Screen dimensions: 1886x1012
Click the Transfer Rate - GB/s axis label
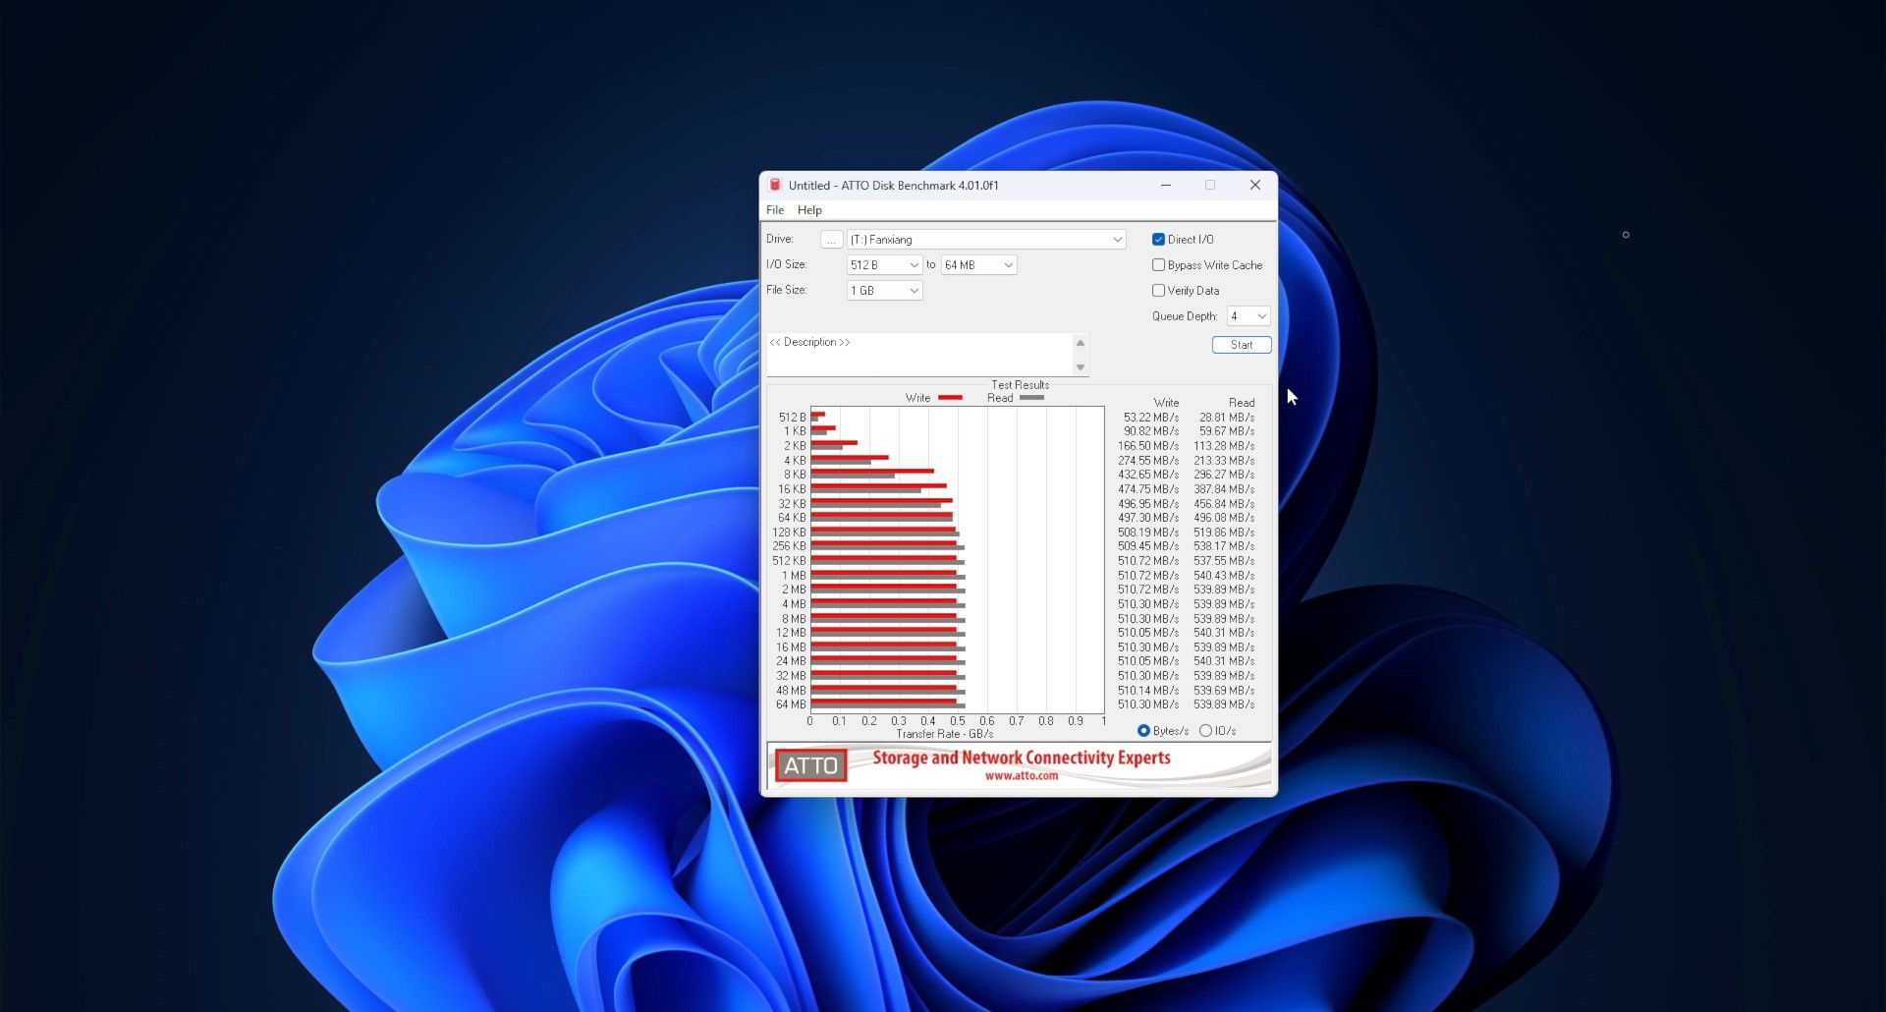click(945, 734)
